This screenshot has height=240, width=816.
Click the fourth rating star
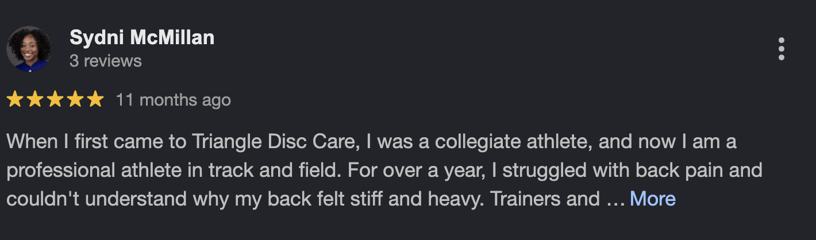pos(75,100)
